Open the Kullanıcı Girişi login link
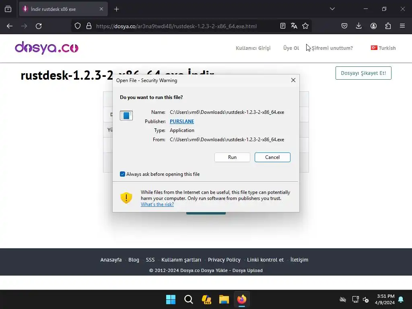Screen dimensions: 412x309 click(253, 48)
